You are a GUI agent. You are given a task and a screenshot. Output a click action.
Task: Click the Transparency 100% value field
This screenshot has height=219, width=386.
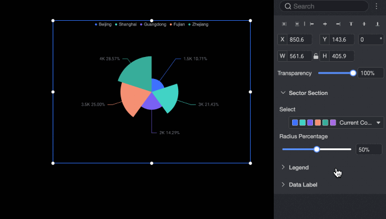coord(371,73)
